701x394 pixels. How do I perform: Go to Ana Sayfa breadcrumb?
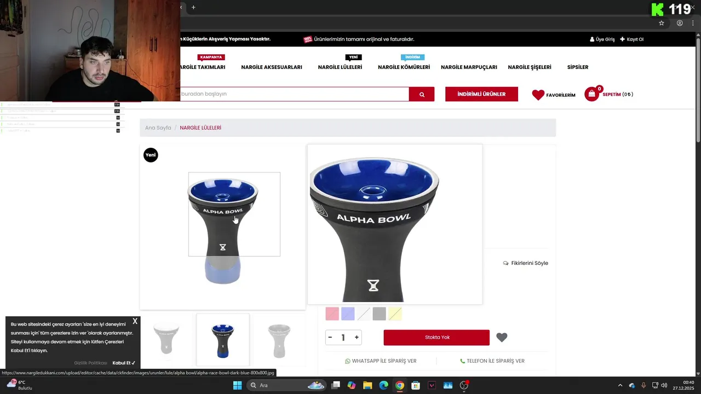(x=158, y=128)
